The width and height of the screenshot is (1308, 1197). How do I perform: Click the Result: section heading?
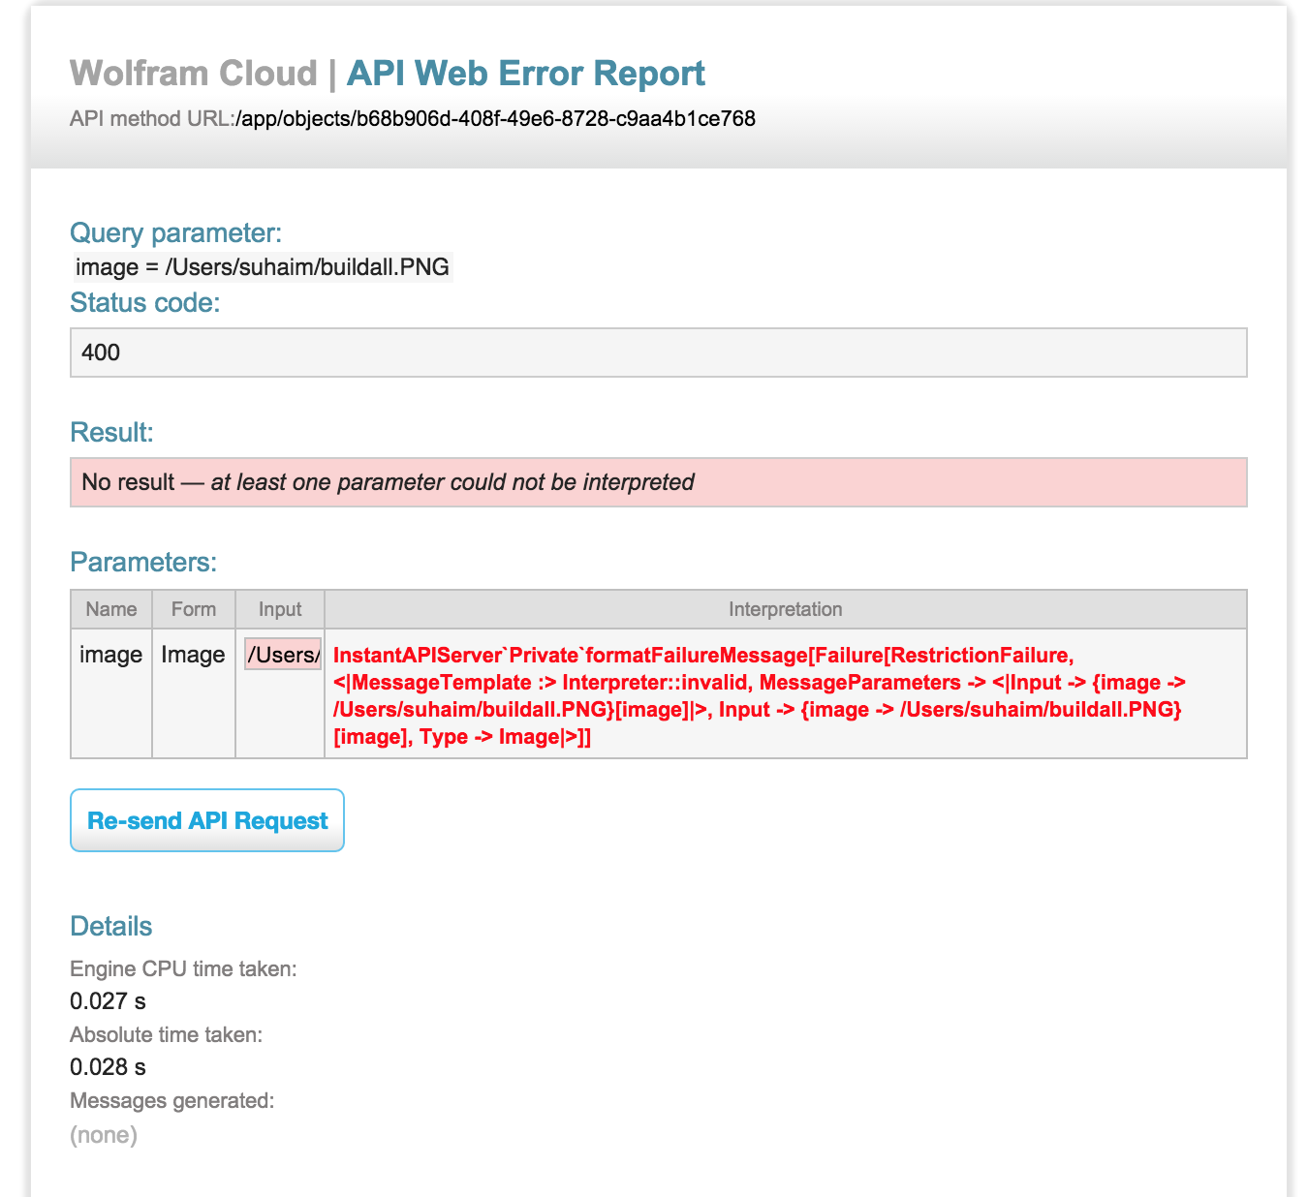(x=112, y=433)
